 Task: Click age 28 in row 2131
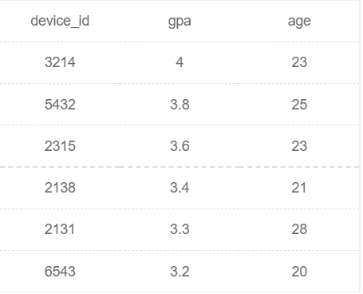click(x=299, y=229)
